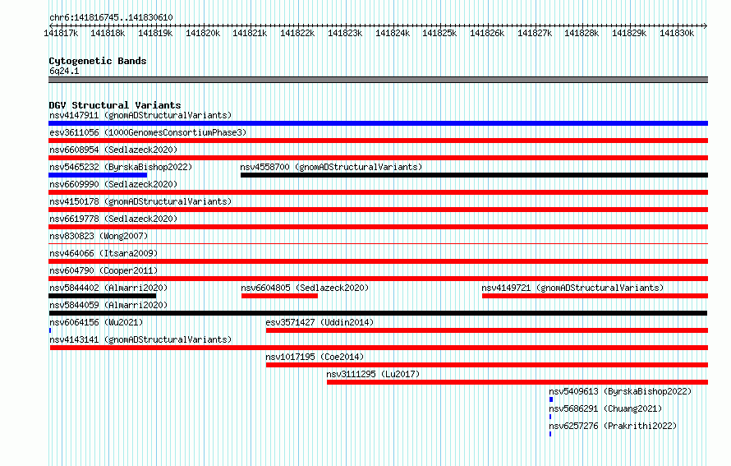Image resolution: width=731 pixels, height=466 pixels.
Task: Click the black nsv4558700 variant bar
Action: (x=474, y=175)
